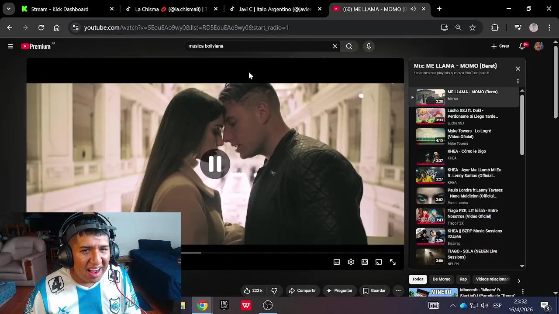
Task: Toggle video subtitles button
Action: coord(337,262)
